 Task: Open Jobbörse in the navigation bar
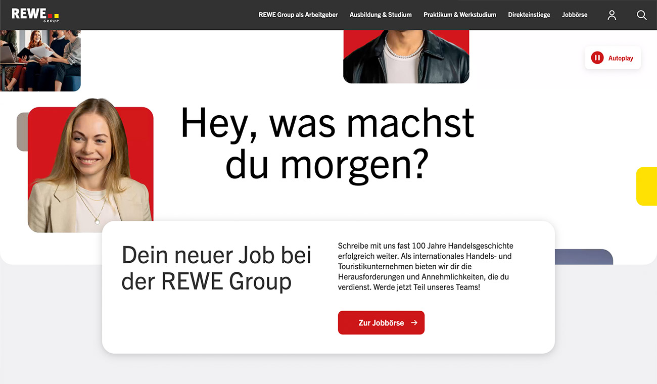(575, 15)
